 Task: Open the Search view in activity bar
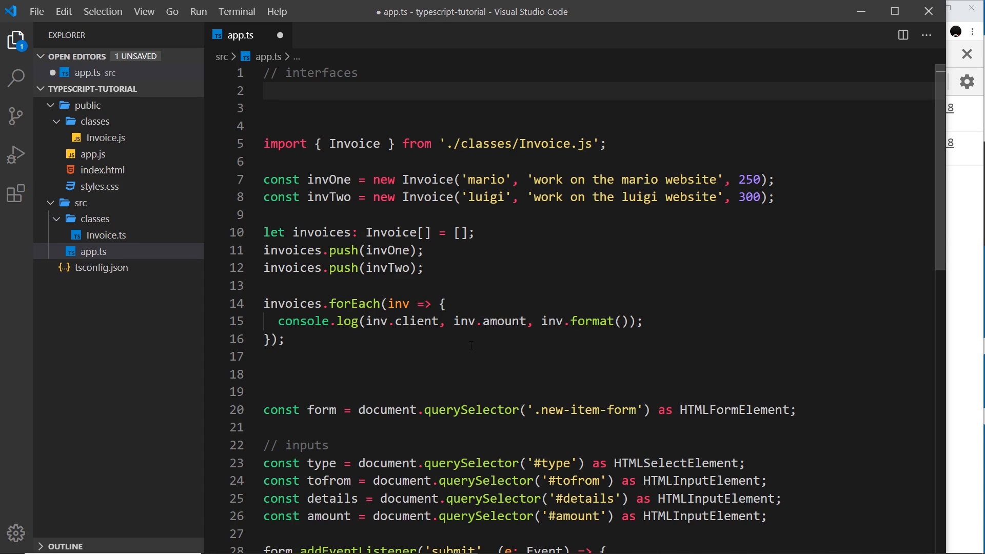[16, 78]
